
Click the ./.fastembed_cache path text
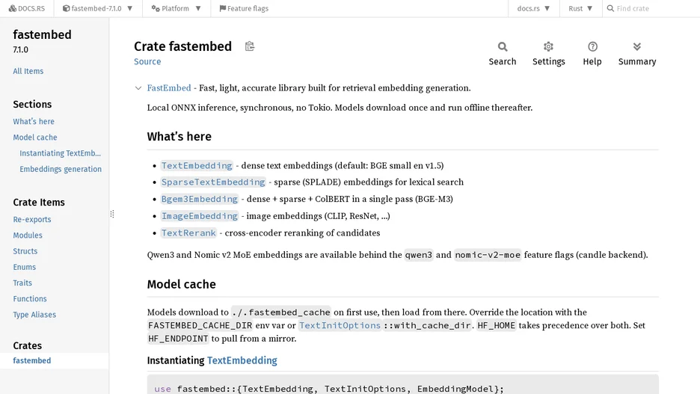pos(280,313)
